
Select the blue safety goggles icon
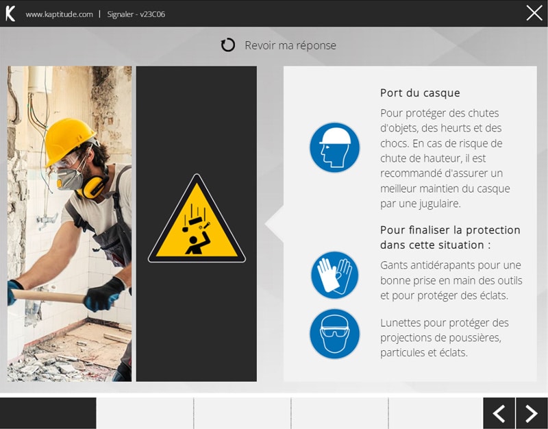[334, 334]
